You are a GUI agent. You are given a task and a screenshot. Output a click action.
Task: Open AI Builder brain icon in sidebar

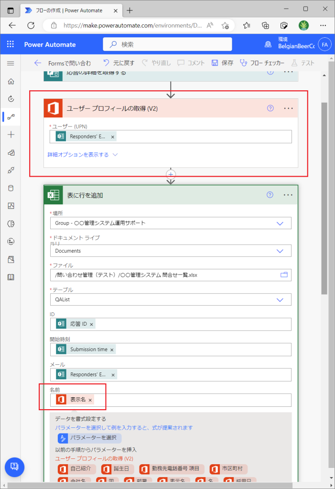(x=11, y=223)
